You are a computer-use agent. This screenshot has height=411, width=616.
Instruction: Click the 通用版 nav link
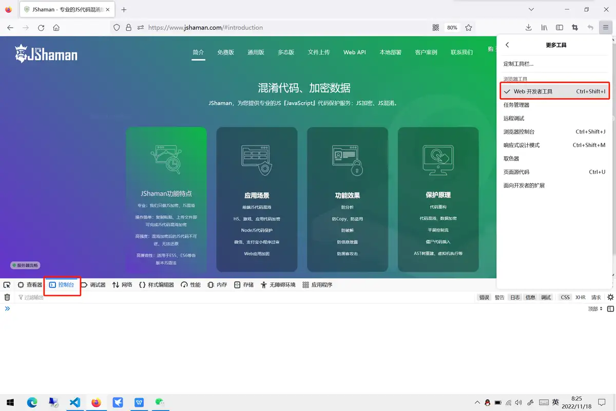point(256,52)
